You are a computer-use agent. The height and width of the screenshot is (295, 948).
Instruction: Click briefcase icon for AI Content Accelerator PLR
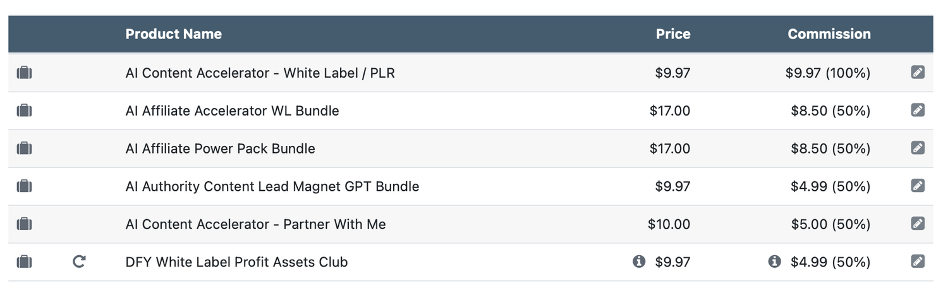(x=24, y=73)
